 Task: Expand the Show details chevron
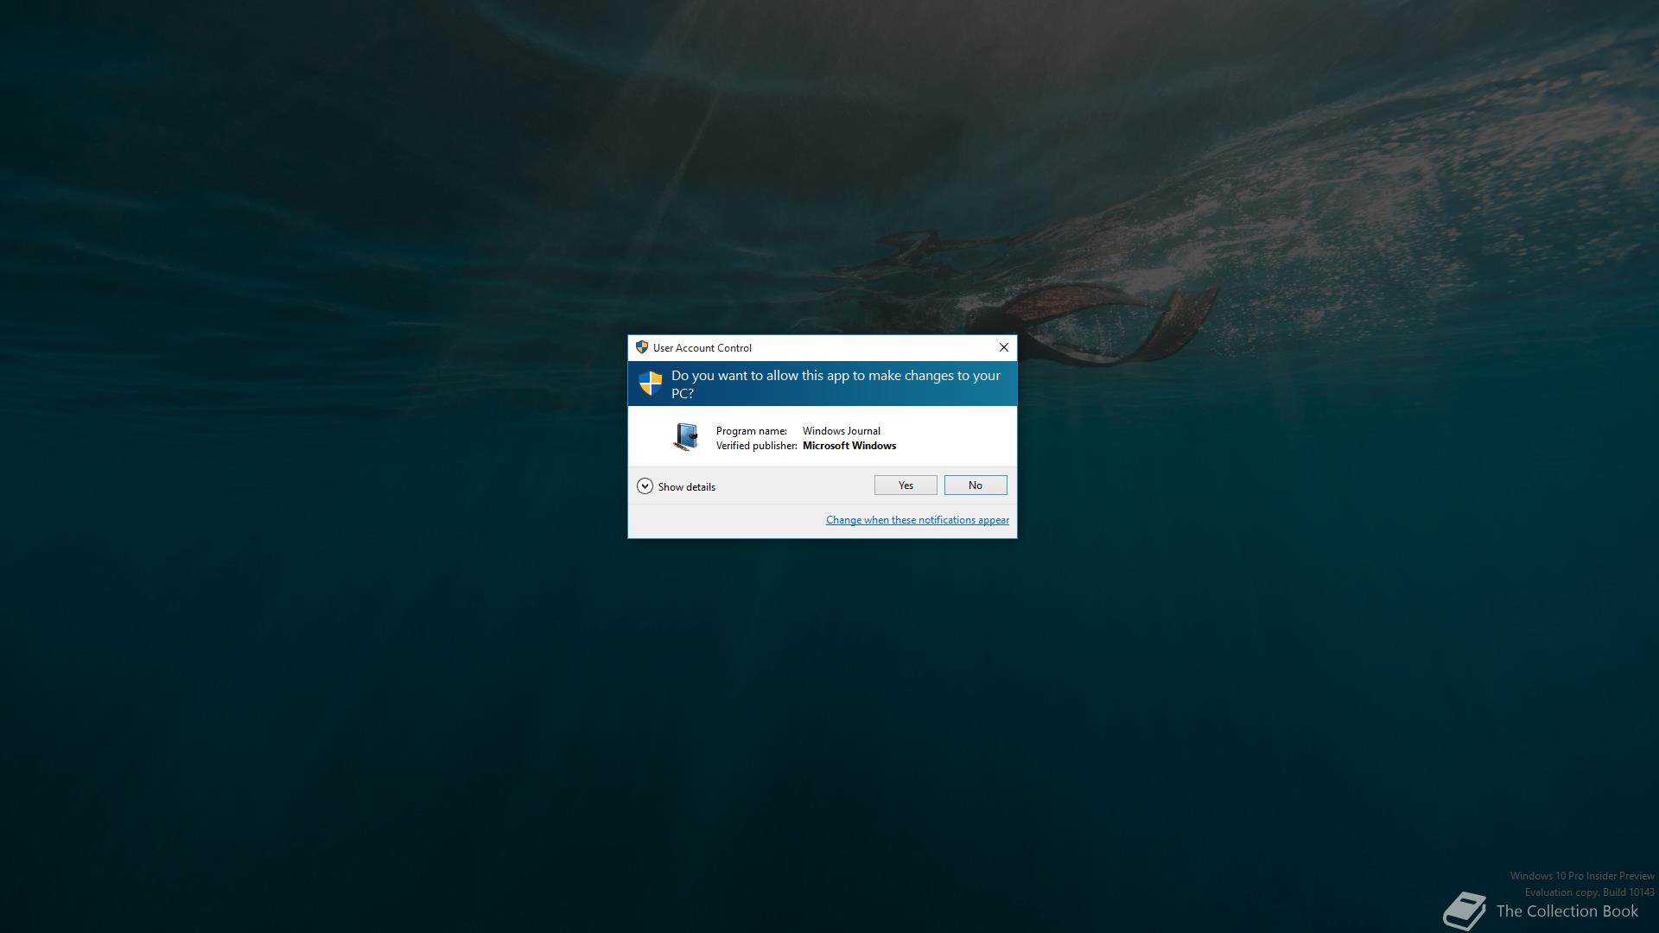645,486
